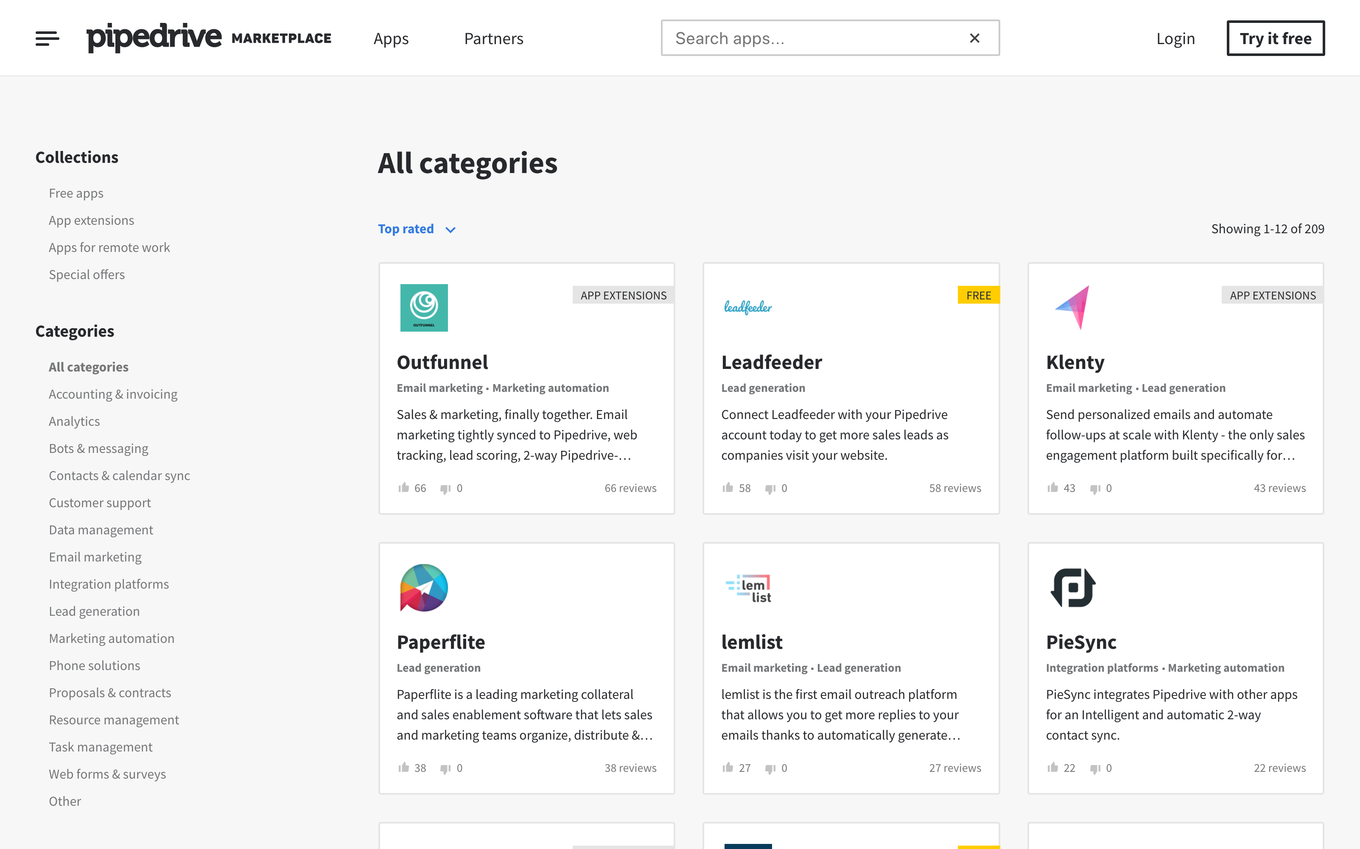Open the Leadfeeder app title

click(x=772, y=362)
